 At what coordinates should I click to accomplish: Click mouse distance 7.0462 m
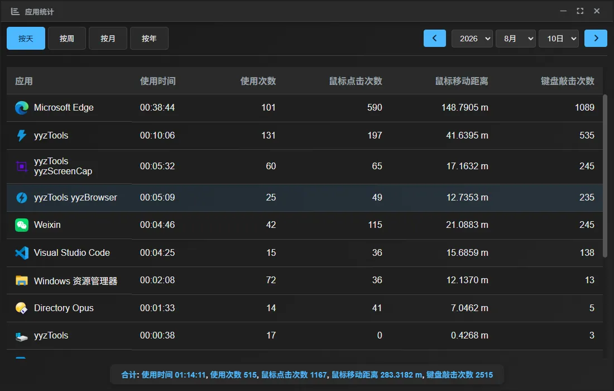[x=469, y=308]
